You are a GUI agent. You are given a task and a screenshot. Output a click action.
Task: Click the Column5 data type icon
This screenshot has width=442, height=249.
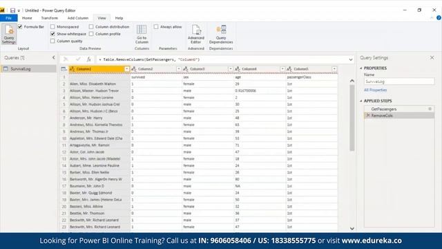289,69
